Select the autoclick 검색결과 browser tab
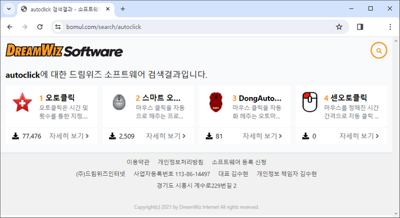Image resolution: width=400 pixels, height=218 pixels. click(66, 9)
